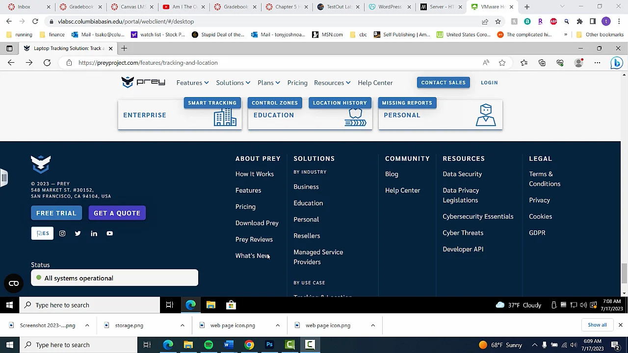Viewport: 628px width, 353px height.
Task: Open Edge settings three-dot menu
Action: point(597,63)
